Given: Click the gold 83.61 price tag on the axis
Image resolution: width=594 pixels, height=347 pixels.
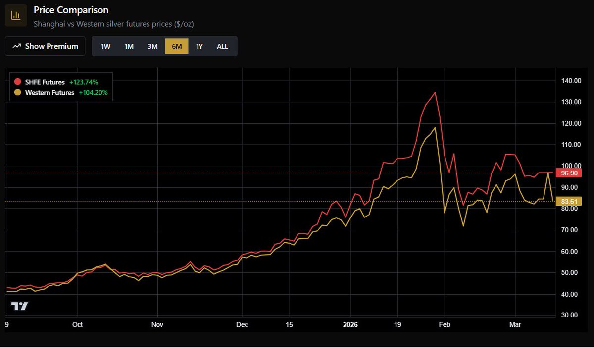Looking at the screenshot, I should [x=568, y=201].
